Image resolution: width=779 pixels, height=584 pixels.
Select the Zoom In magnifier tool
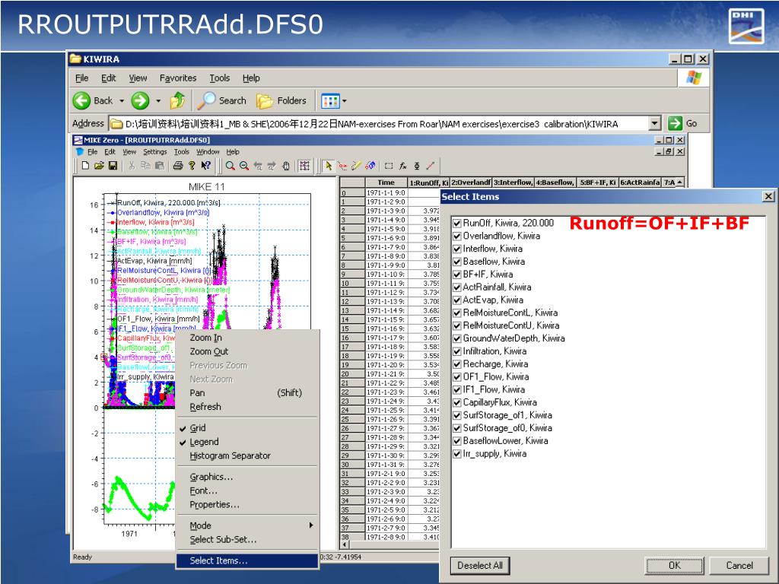point(230,166)
